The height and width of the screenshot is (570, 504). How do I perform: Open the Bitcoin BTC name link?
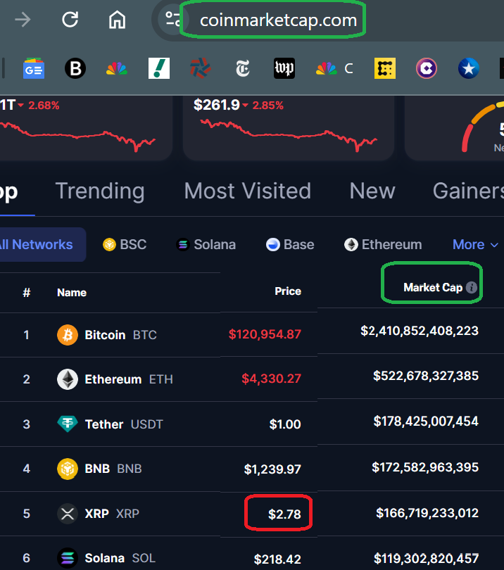121,335
